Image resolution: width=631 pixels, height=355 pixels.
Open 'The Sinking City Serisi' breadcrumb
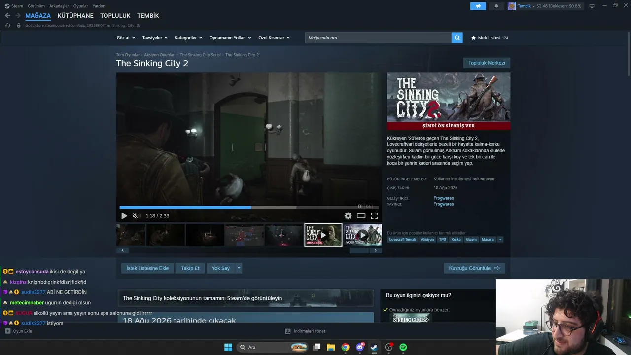click(200, 55)
